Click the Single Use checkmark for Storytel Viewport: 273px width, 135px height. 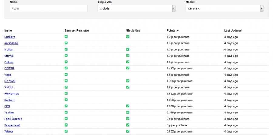[x=128, y=56]
